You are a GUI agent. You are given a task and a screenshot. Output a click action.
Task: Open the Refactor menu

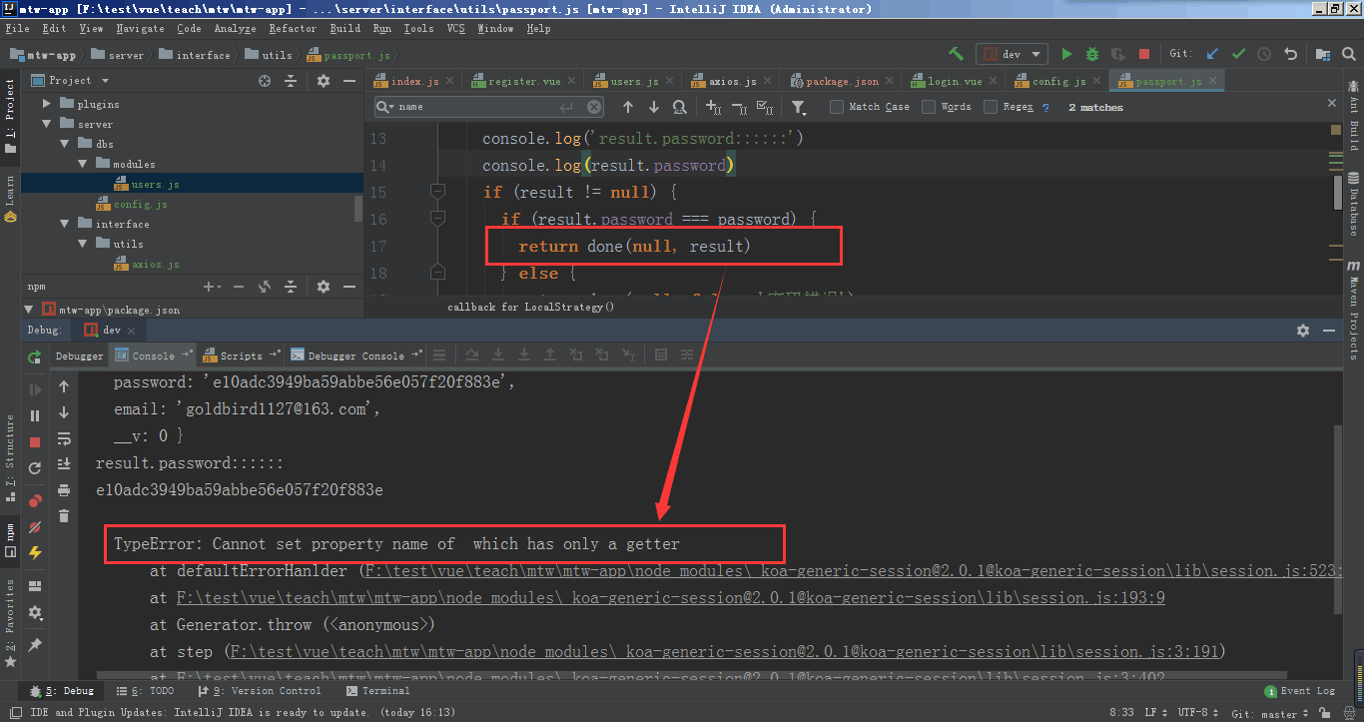[x=293, y=29]
